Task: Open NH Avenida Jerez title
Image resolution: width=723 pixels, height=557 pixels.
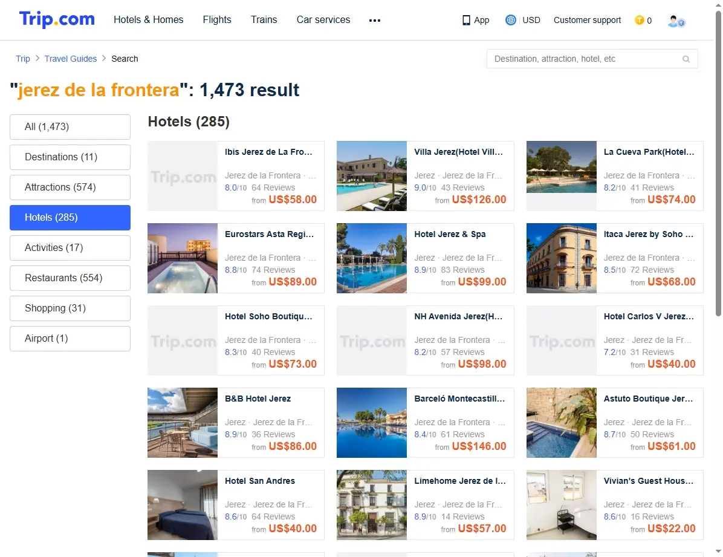Action: [458, 316]
